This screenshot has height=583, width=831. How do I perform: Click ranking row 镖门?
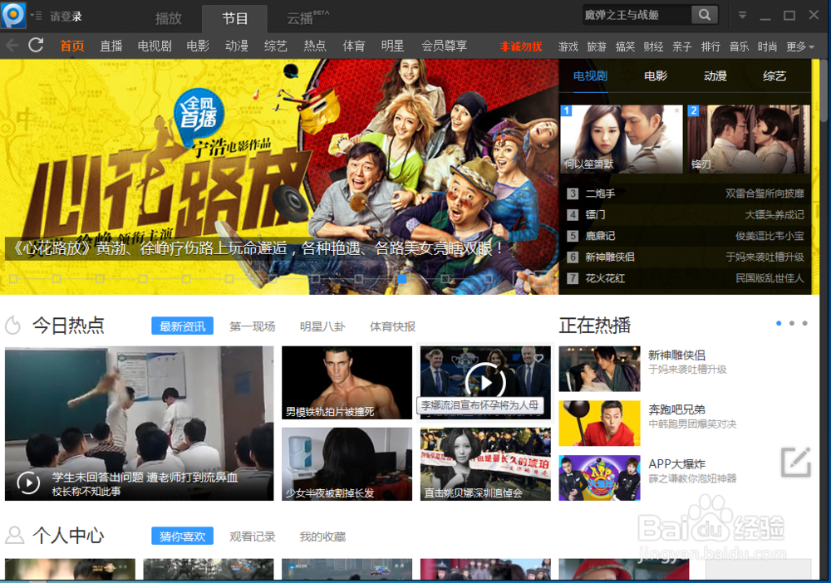686,214
